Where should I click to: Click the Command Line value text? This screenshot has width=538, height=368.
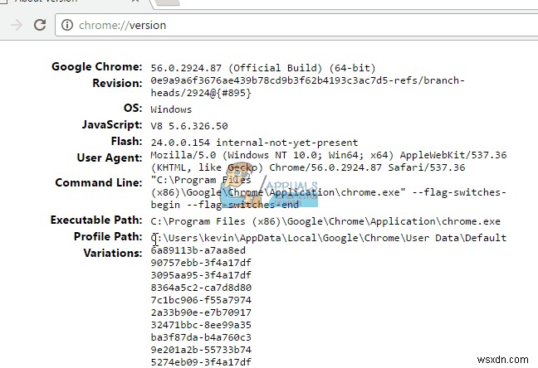pyautogui.click(x=328, y=192)
